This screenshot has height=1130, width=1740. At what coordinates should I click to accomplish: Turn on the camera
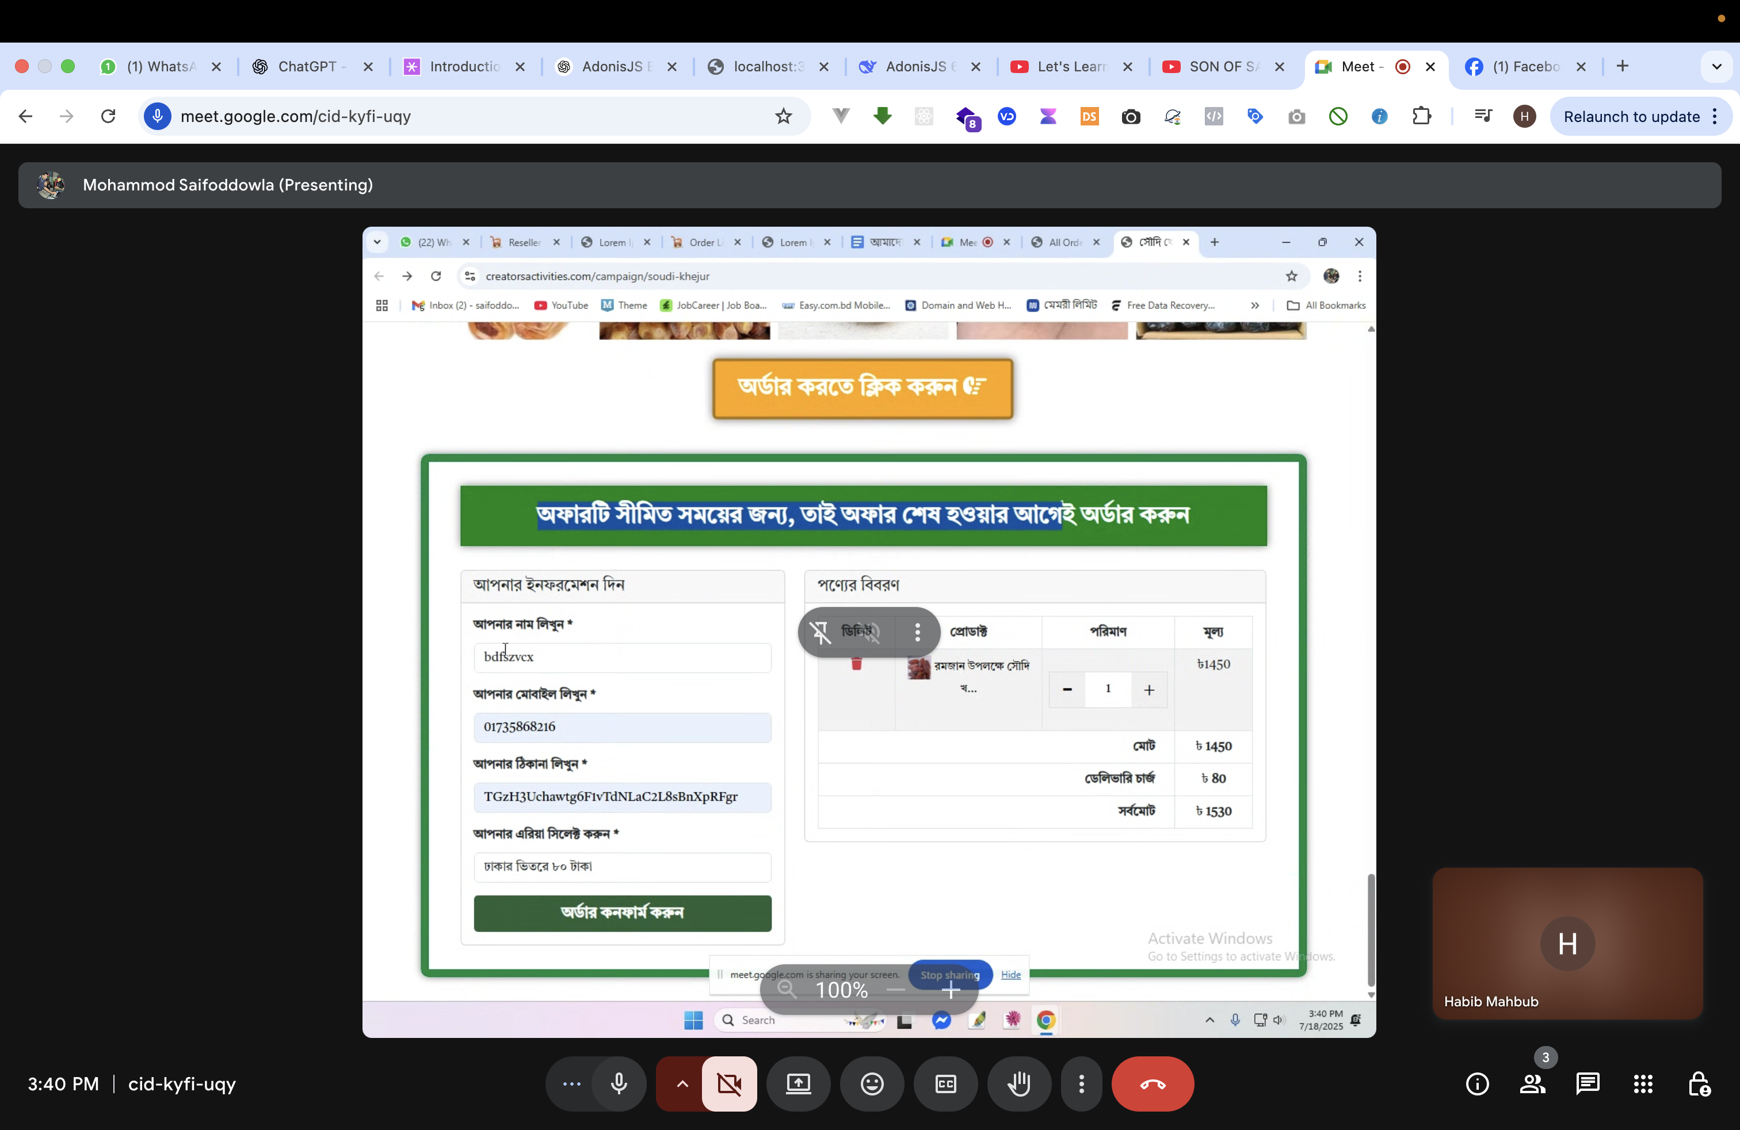[729, 1084]
